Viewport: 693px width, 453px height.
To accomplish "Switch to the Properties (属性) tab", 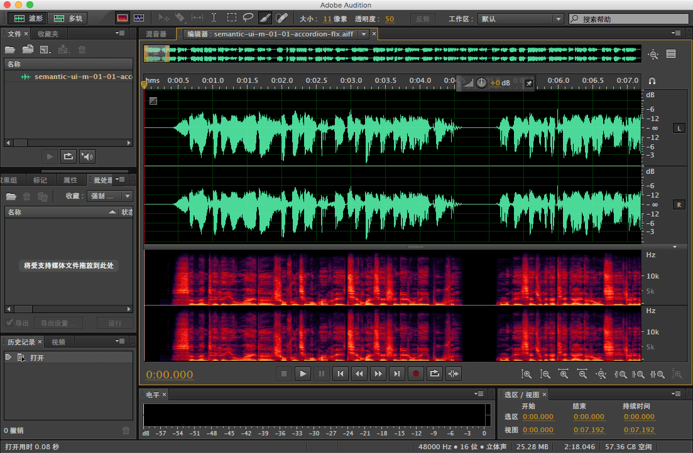I will (x=70, y=180).
